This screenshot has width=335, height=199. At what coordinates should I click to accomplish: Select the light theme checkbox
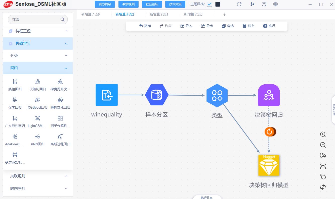click(210, 4)
